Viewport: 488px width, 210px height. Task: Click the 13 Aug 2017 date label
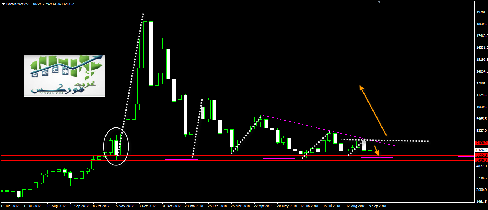(56, 206)
